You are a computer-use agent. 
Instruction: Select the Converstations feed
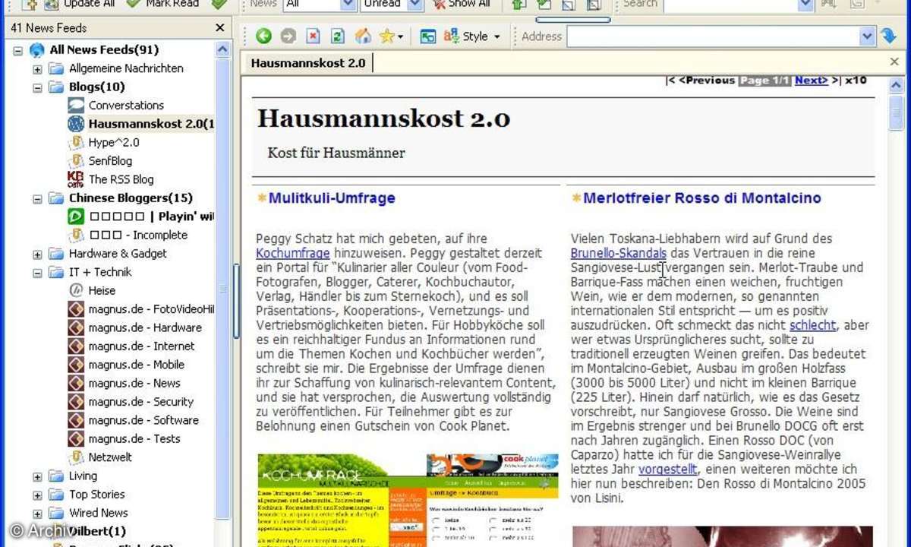pyautogui.click(x=126, y=105)
